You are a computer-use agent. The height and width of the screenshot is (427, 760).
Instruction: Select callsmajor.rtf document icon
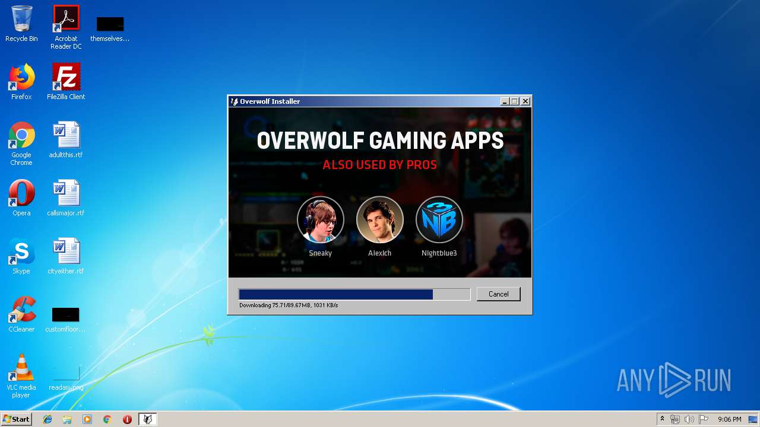click(66, 198)
